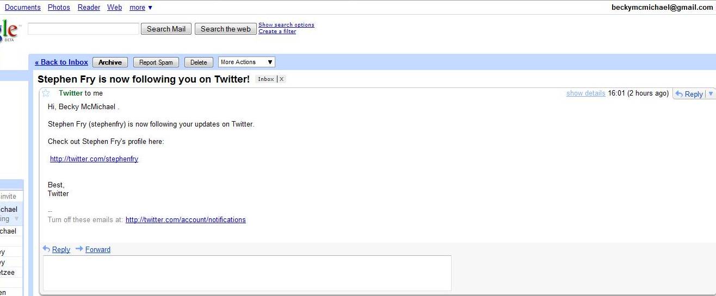Screen dimensions: 716x296
Task: Go to Photos in top navigation
Action: [x=59, y=8]
